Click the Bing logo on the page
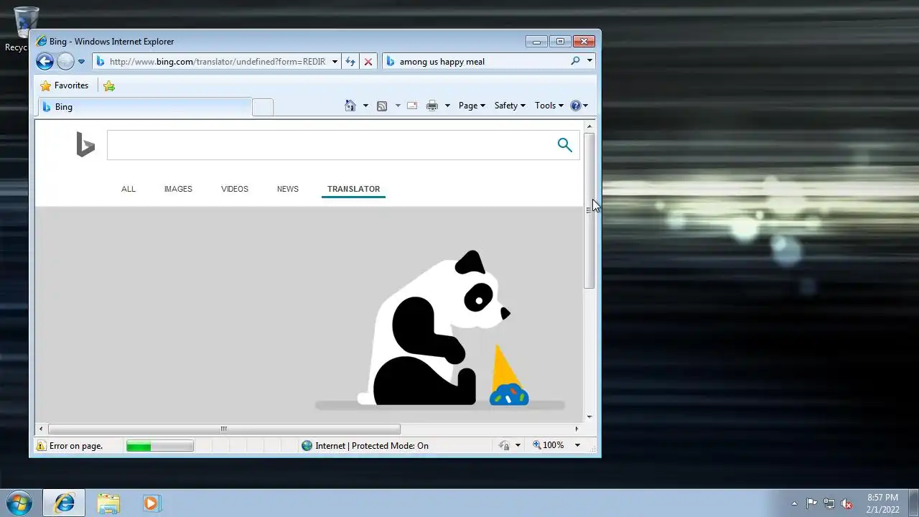The height and width of the screenshot is (517, 919). click(x=85, y=144)
